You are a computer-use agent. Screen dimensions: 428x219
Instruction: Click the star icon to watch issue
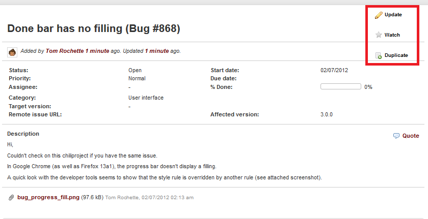tap(378, 35)
